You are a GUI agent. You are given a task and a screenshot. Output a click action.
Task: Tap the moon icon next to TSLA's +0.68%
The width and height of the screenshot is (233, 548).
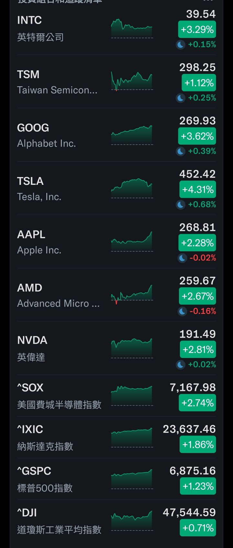point(181,205)
